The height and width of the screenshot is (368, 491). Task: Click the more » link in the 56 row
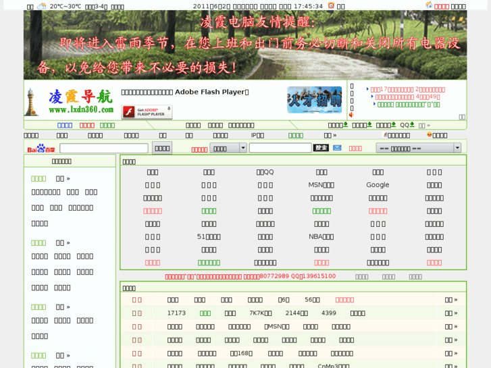[451, 300]
